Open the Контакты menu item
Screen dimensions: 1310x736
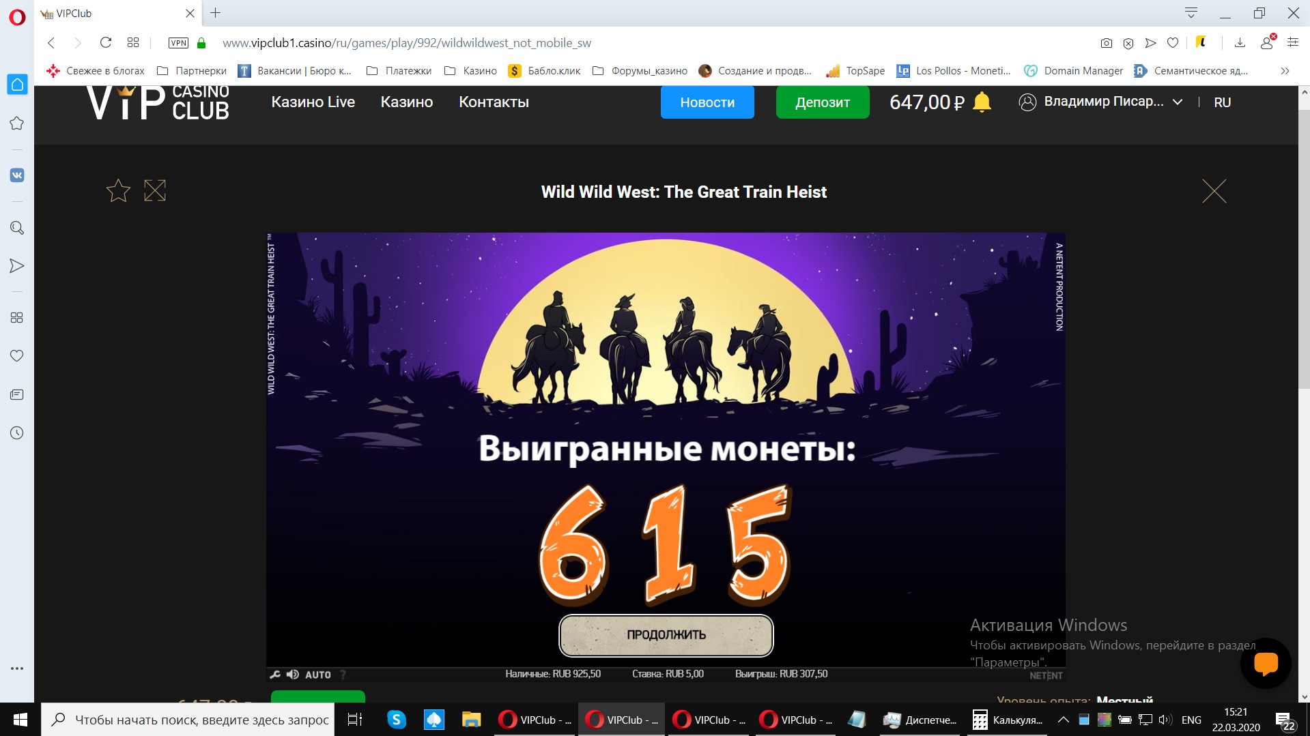pos(494,102)
